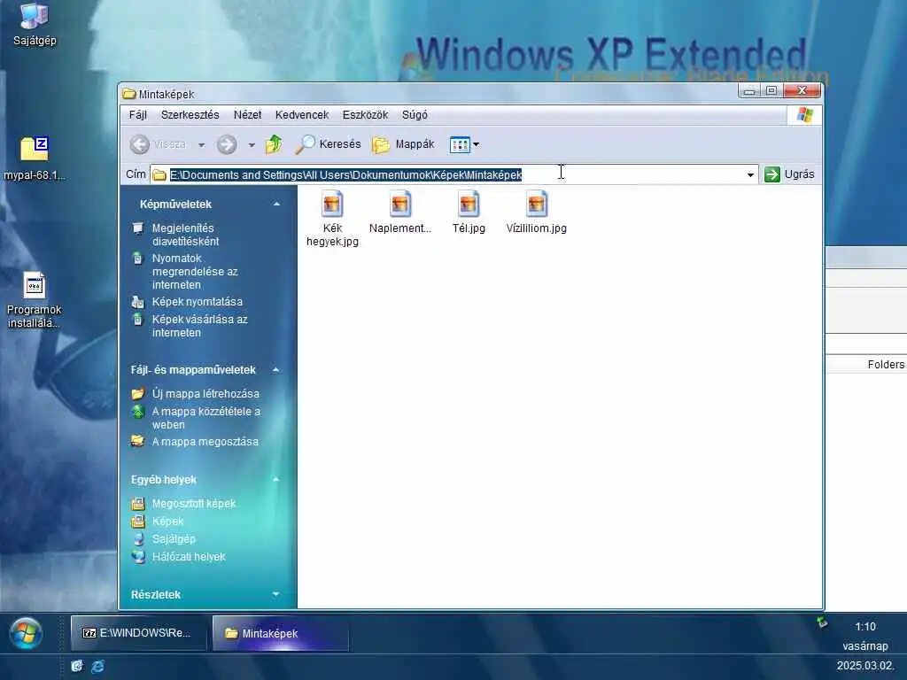Click the Ugrás go button
This screenshot has height=680, width=907.
coord(789,174)
